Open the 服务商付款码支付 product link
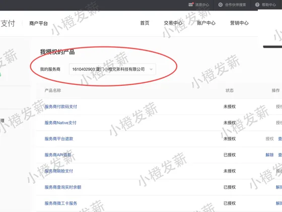The image size is (282, 212). pos(61,107)
